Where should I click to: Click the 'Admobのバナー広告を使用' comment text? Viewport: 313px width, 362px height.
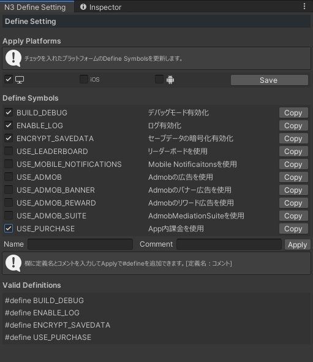coord(190,190)
